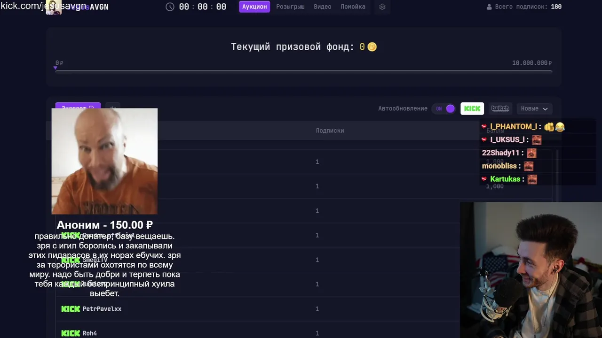Screen dimensions: 602x338
Task: Click the 10.000.000 ₽ goal label
Action: [532, 63]
